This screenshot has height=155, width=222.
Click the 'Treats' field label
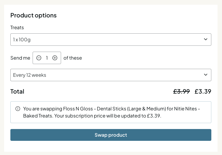click(x=17, y=27)
